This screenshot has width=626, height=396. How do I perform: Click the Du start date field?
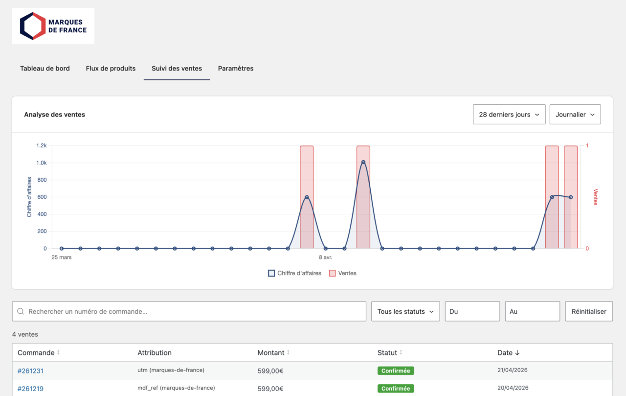point(472,311)
